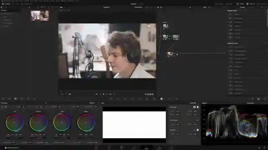Image resolution: width=268 pixels, height=150 pixels.
Task: Stop playback in the viewer
Action: [x=103, y=94]
